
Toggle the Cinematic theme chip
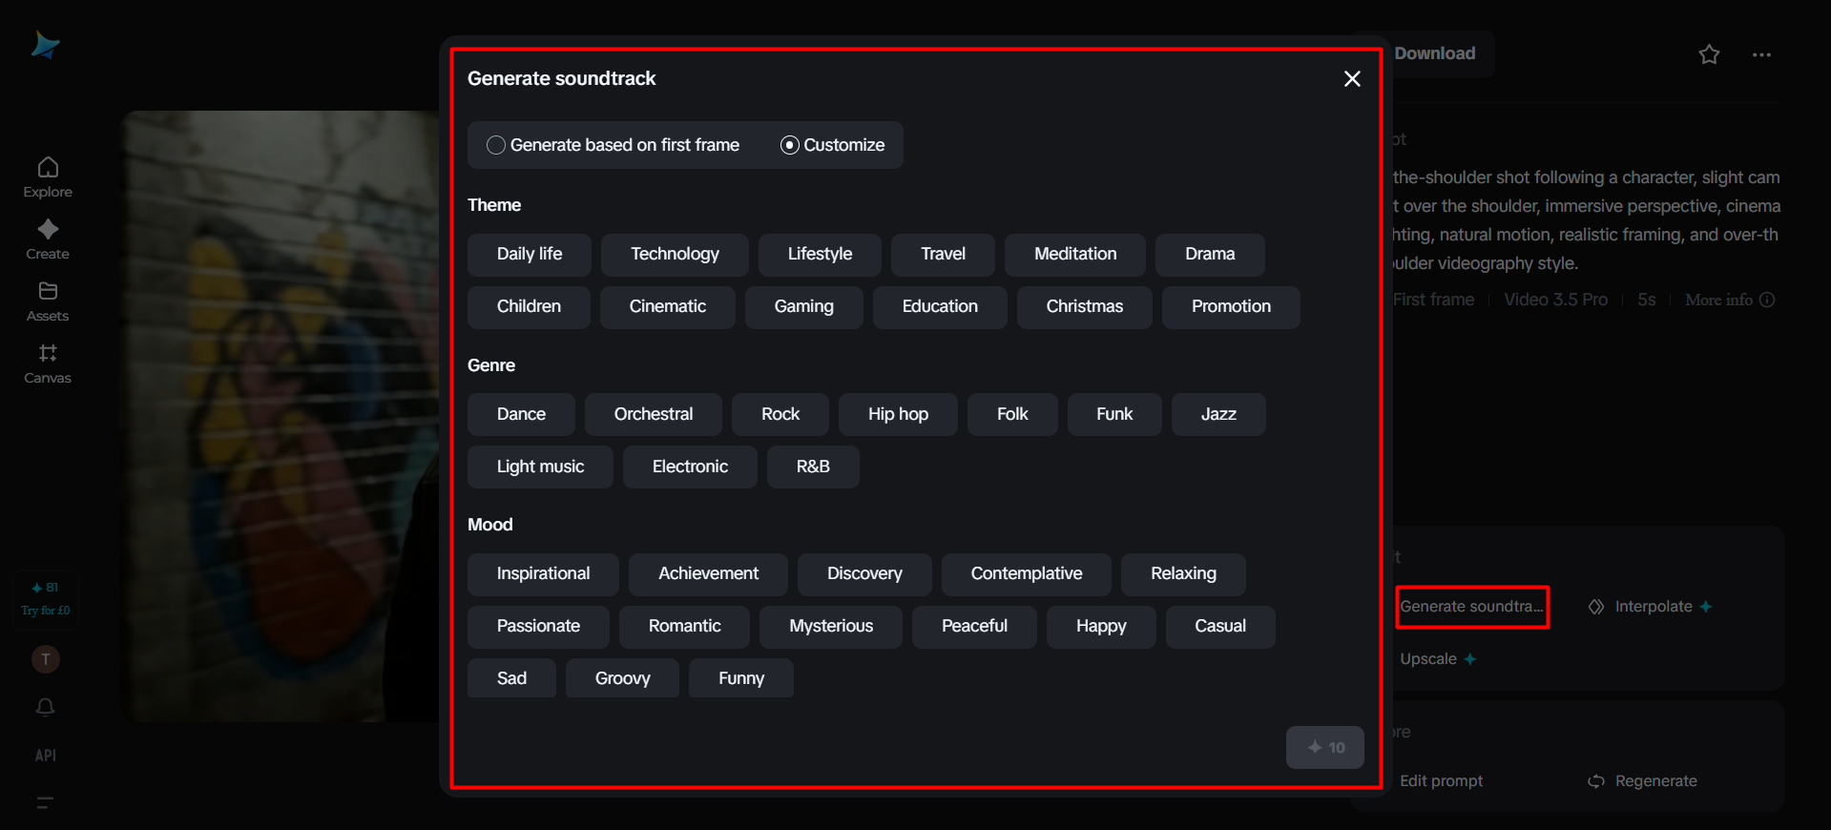(x=667, y=307)
